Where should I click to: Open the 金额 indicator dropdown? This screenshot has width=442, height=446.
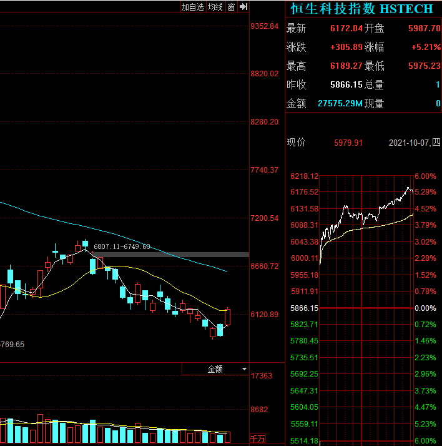point(215,369)
